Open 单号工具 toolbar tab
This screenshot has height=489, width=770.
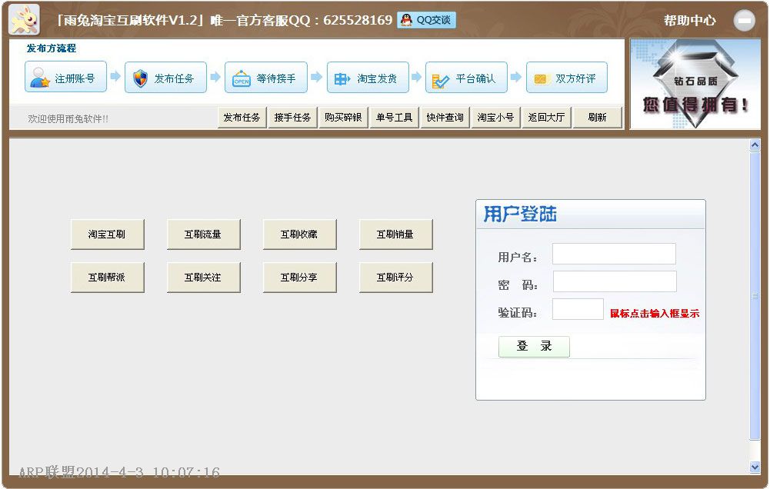click(394, 118)
